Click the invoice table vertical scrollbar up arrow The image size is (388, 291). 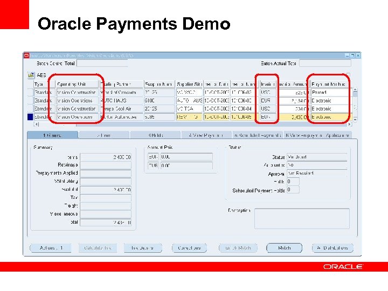point(355,90)
